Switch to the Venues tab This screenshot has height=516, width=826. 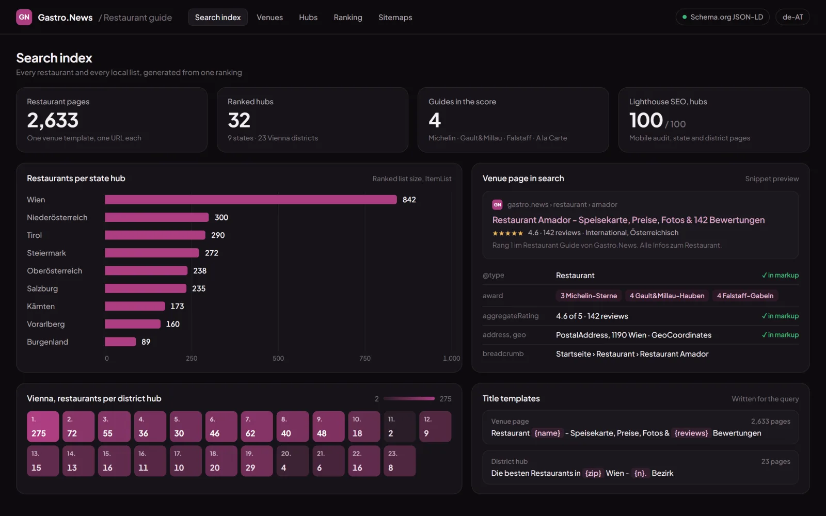[x=269, y=17]
